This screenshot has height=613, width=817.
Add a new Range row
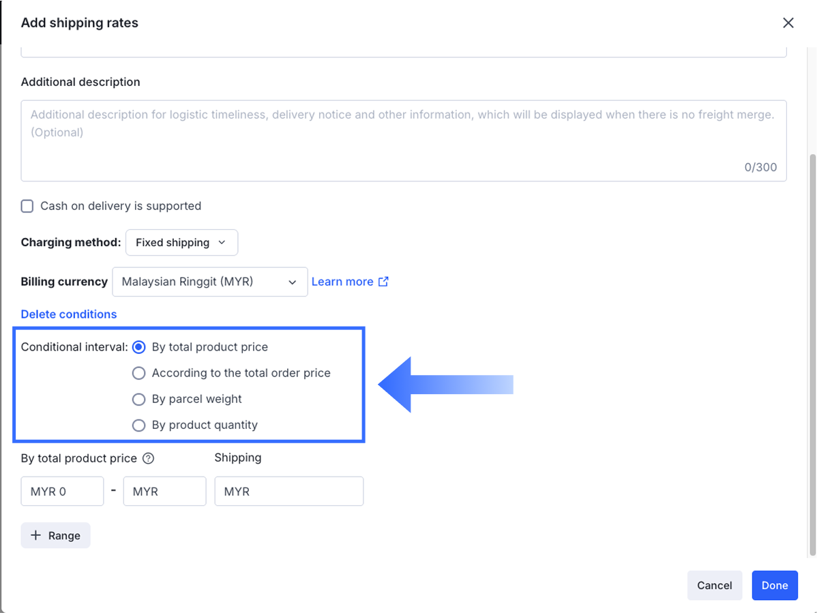(56, 535)
